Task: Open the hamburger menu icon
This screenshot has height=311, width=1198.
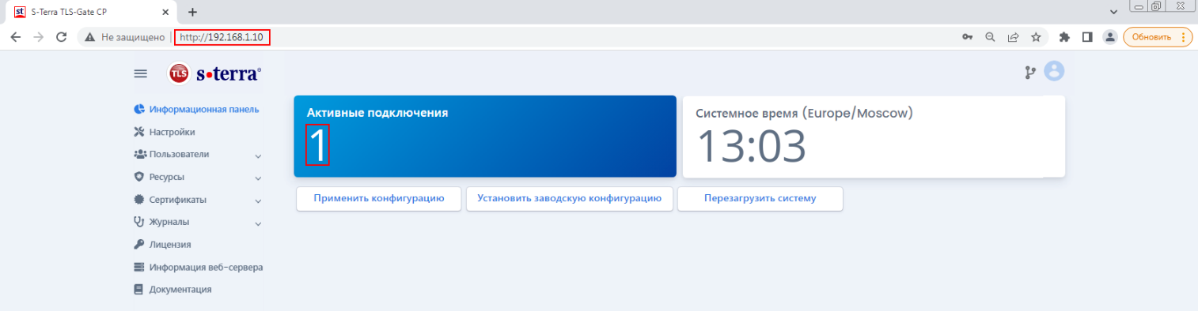Action: pos(140,73)
